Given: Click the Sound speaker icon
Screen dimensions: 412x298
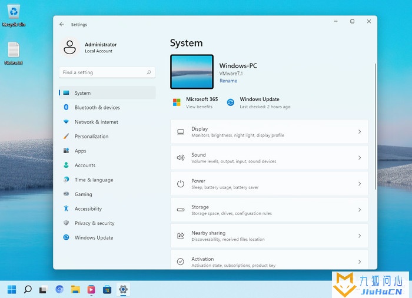Looking at the screenshot, I should click(x=181, y=158).
